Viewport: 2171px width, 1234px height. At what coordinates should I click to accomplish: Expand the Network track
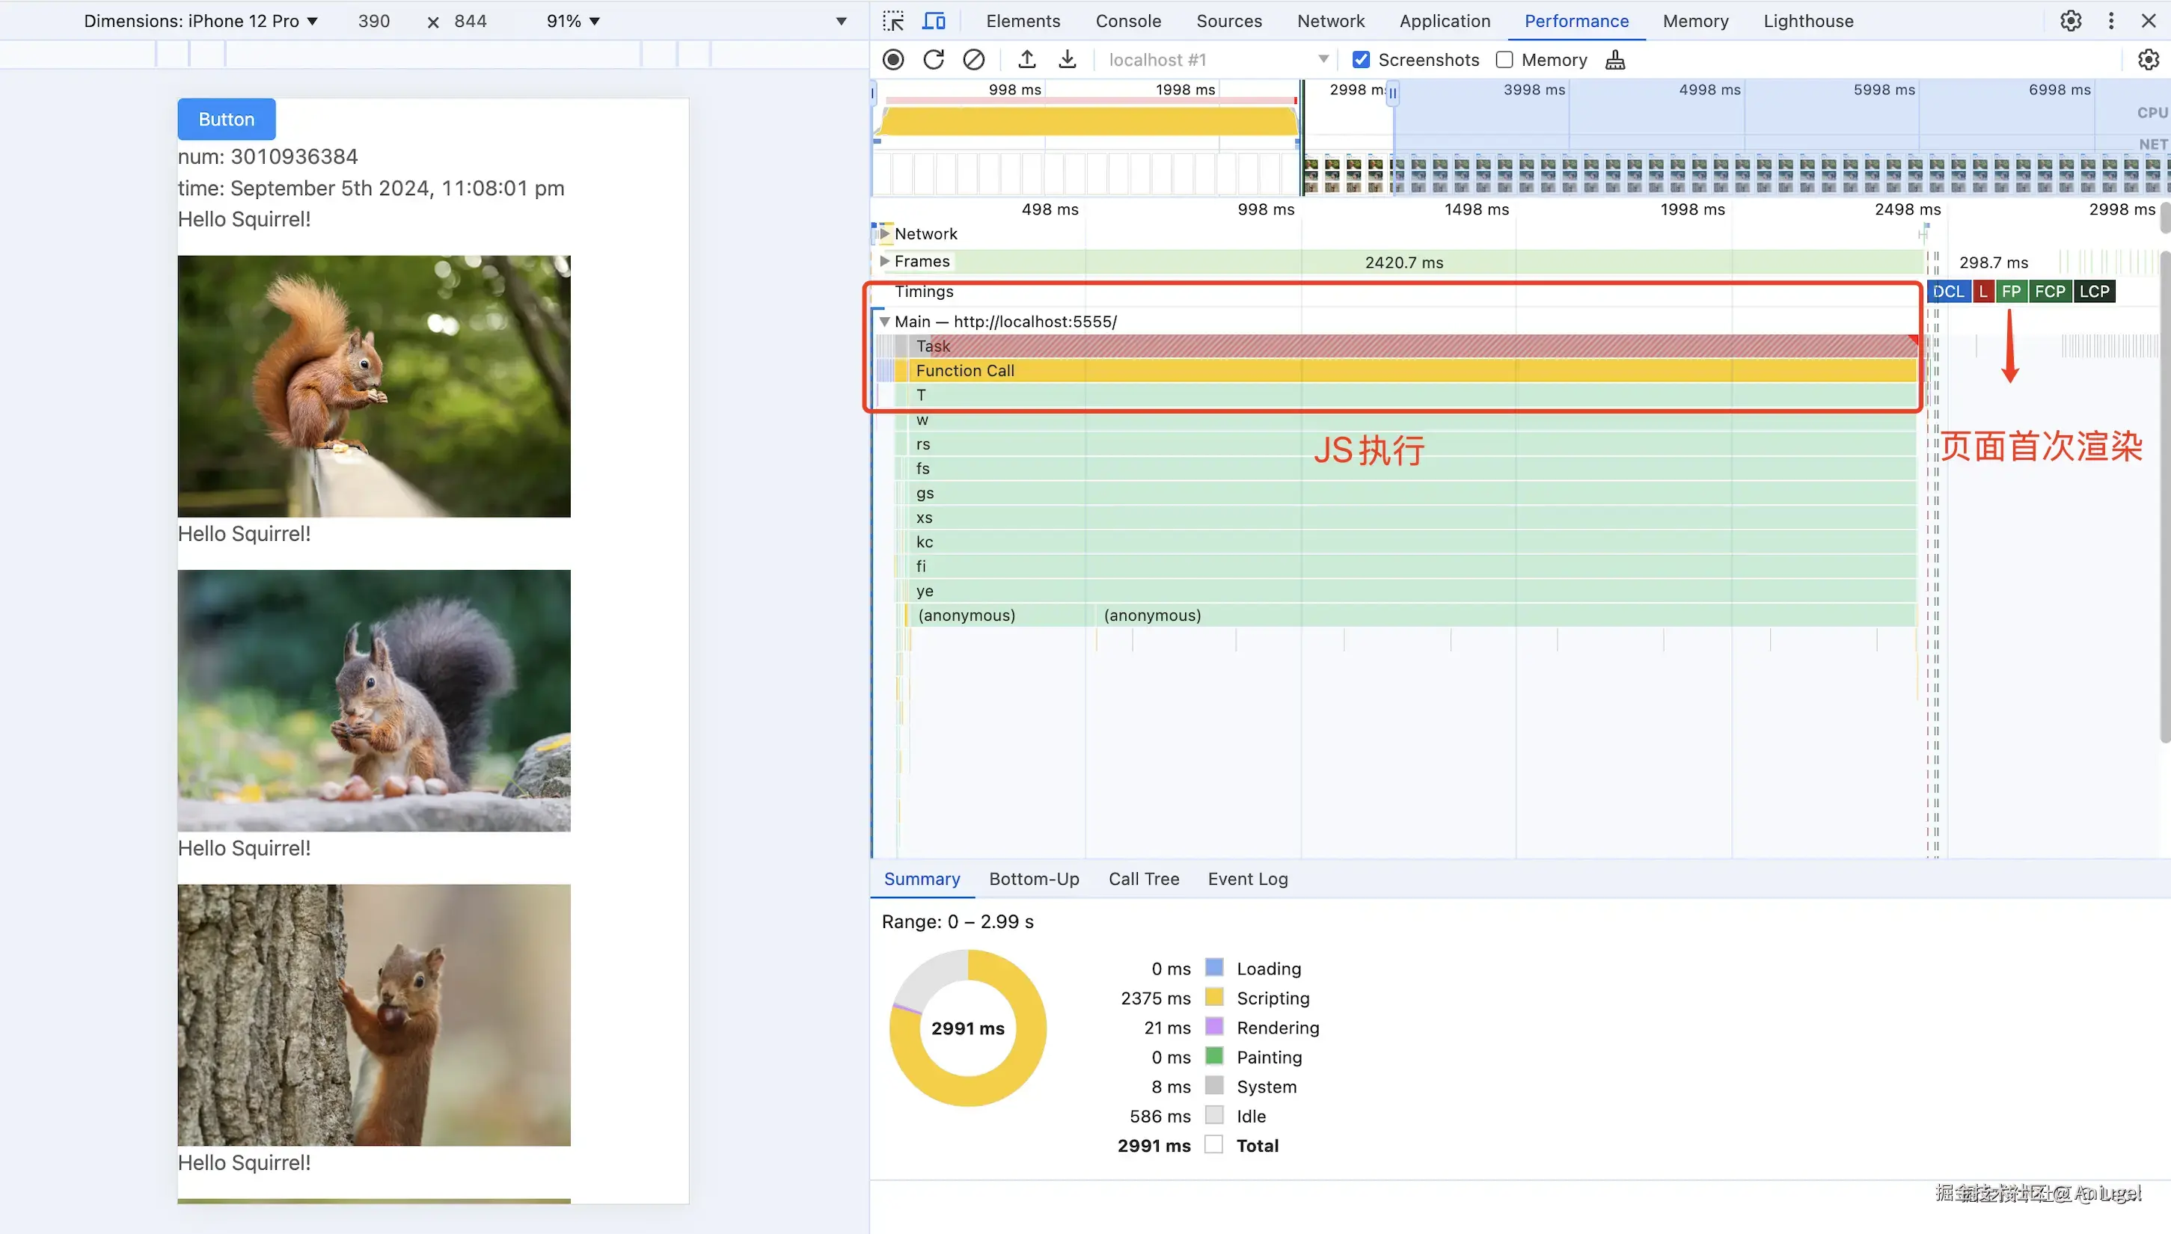[x=884, y=233]
